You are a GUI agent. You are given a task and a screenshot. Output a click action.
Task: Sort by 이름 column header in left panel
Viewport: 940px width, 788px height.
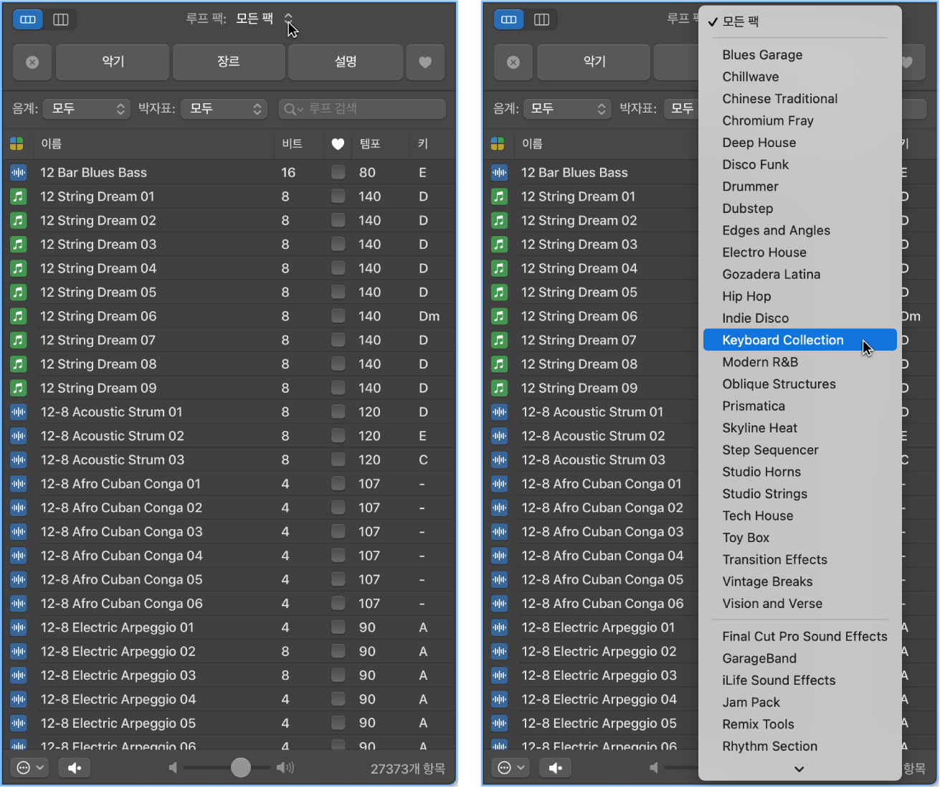(153, 144)
